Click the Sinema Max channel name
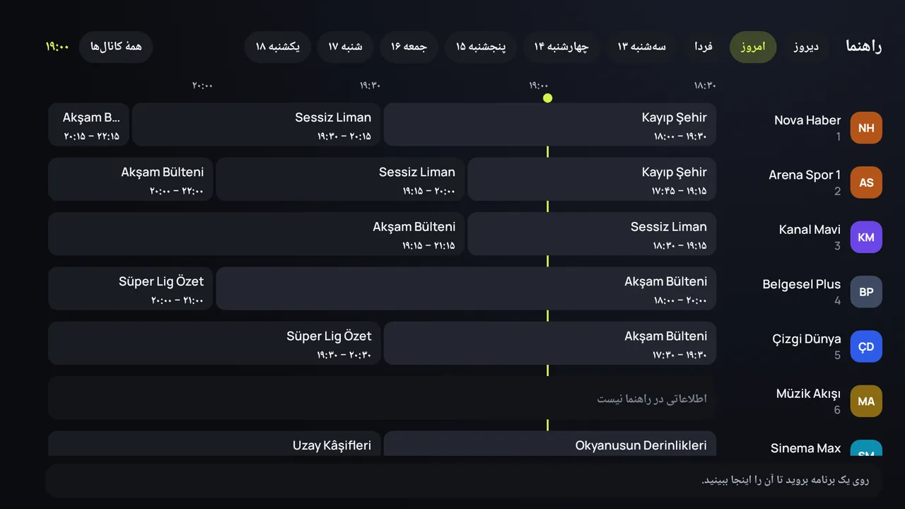905x509 pixels. pyautogui.click(x=806, y=448)
